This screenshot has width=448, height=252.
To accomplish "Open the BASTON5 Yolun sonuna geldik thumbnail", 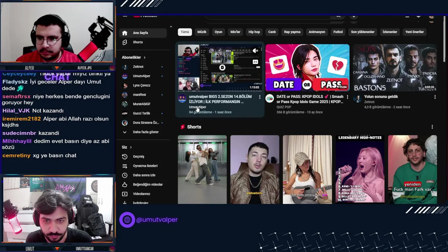I will coord(395,68).
